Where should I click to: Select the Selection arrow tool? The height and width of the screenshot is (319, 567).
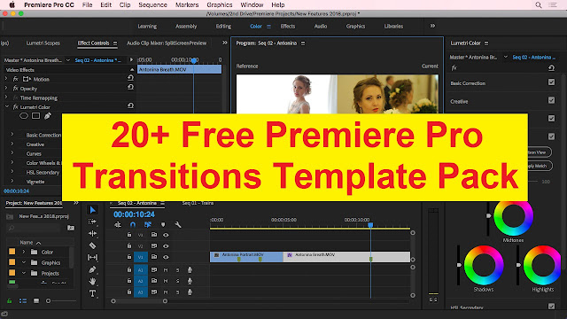[x=92, y=210]
